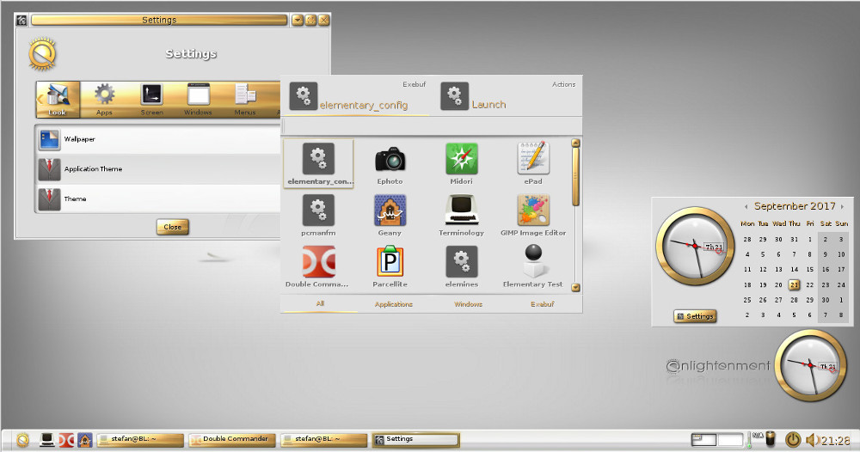The width and height of the screenshot is (860, 452).
Task: Open the power/system button in shelf
Action: pyautogui.click(x=793, y=439)
